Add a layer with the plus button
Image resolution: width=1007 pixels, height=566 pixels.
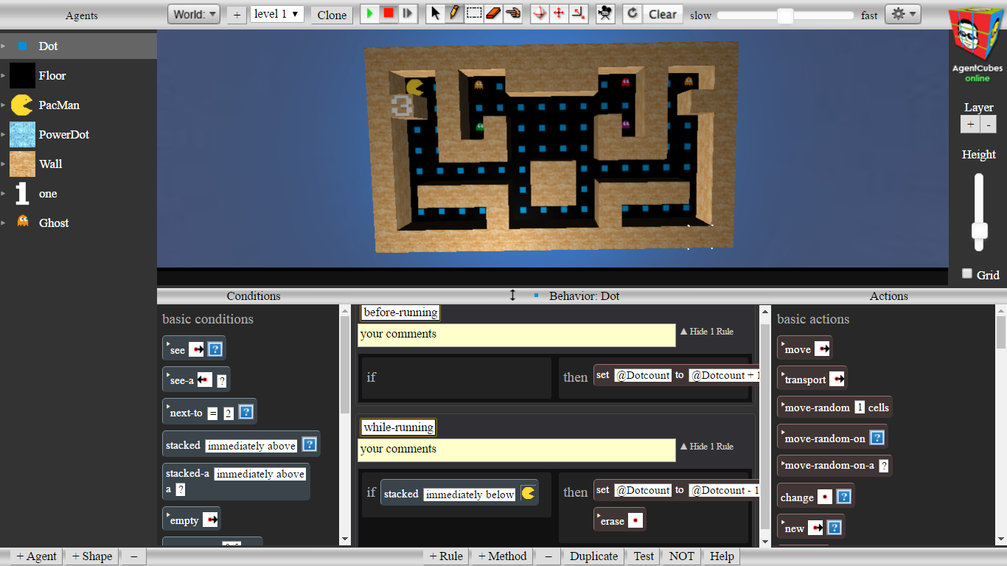tap(970, 124)
